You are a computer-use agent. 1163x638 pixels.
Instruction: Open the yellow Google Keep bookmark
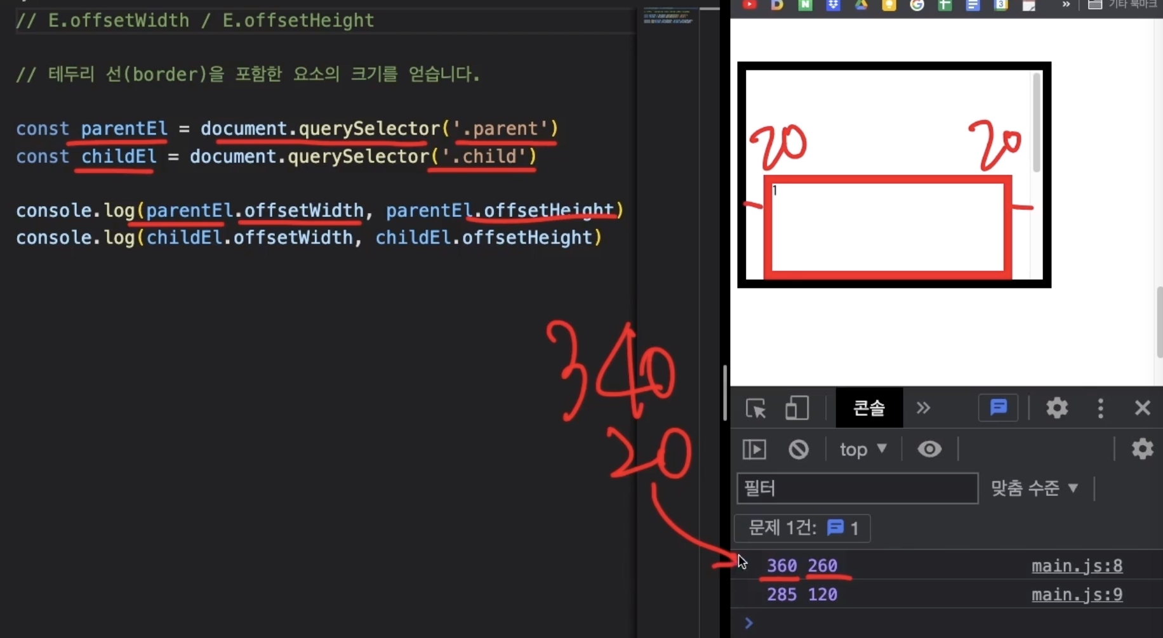(889, 5)
